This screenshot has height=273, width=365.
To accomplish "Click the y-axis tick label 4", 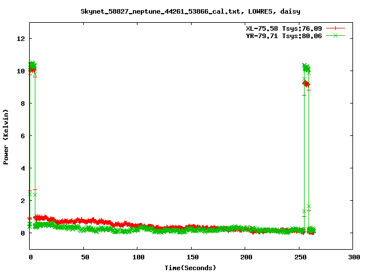I will [x=23, y=168].
